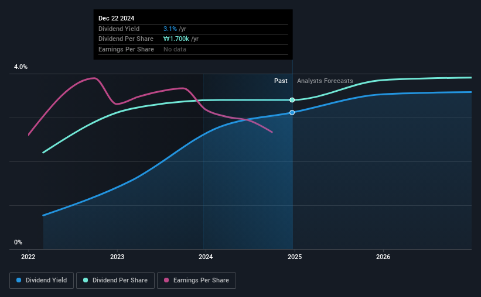Click the pink Earnings Per Share legend dot
This screenshot has height=297, width=481.
[166, 280]
